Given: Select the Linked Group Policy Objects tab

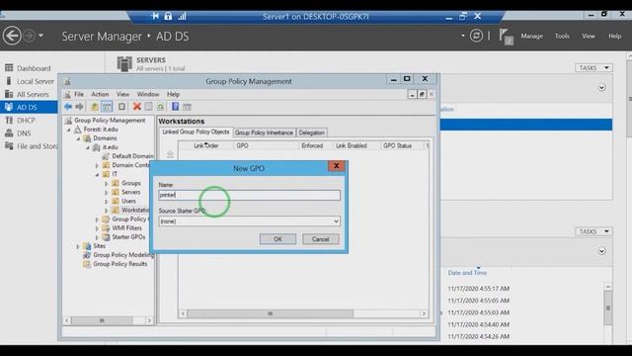Looking at the screenshot, I should (196, 132).
